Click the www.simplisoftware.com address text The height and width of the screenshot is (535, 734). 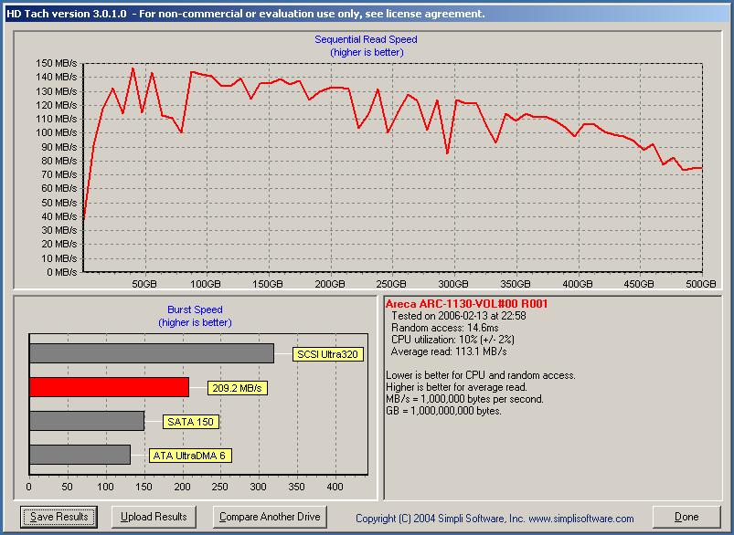[x=580, y=519]
